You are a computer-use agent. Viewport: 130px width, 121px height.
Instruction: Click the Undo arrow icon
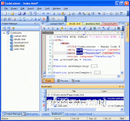pyautogui.click(x=44, y=14)
